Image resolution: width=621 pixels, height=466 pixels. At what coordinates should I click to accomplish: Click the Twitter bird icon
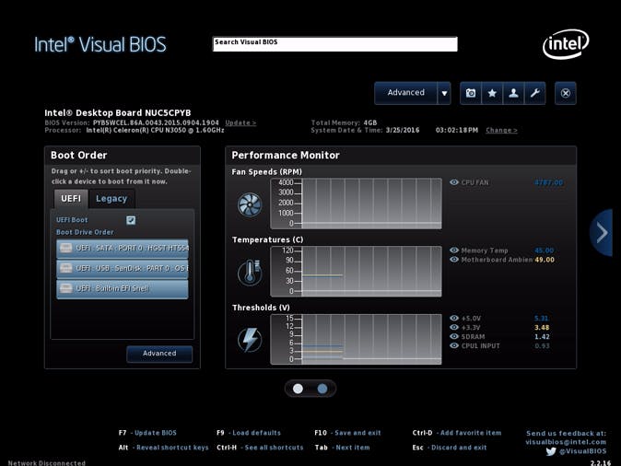(550, 451)
